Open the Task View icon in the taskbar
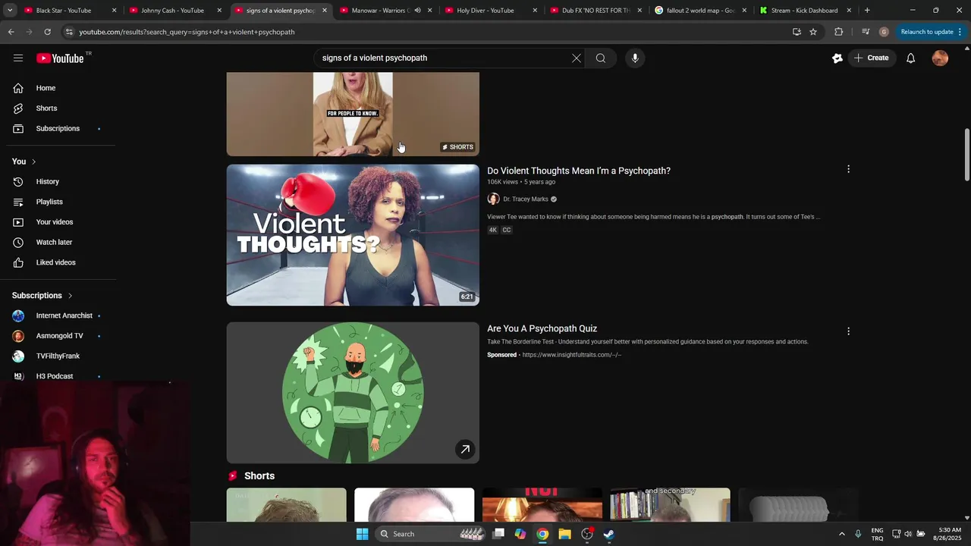Viewport: 971px width, 546px height. [x=498, y=534]
